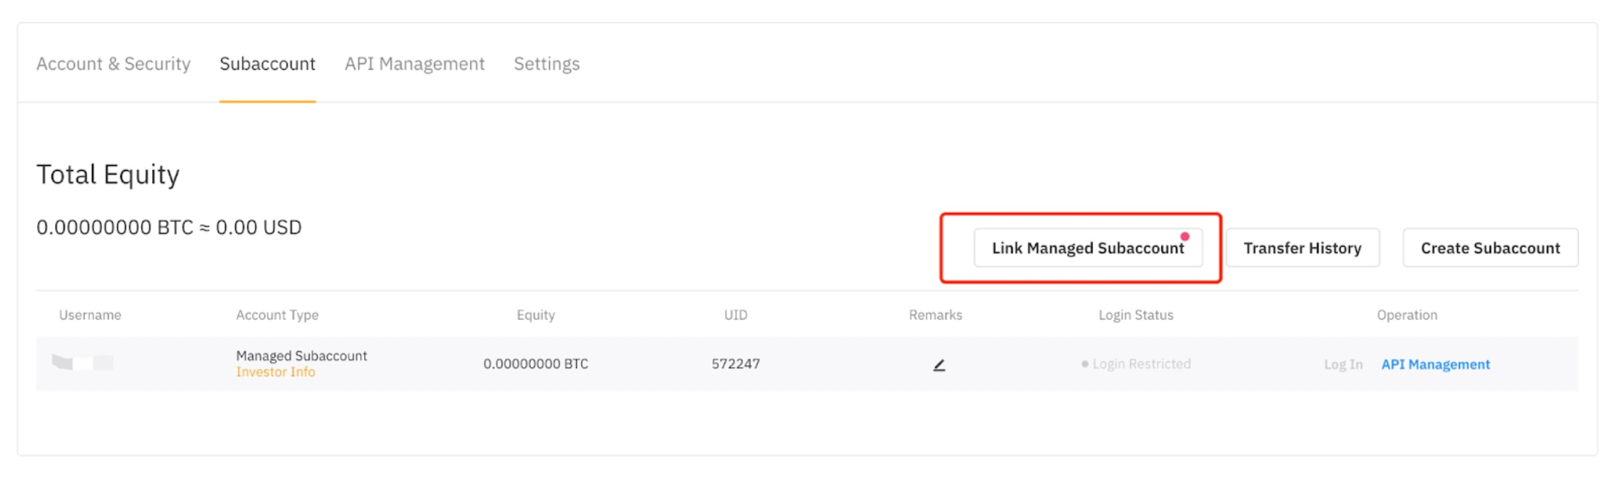This screenshot has width=1617, height=478.
Task: Click the Equity column header
Action: click(536, 315)
